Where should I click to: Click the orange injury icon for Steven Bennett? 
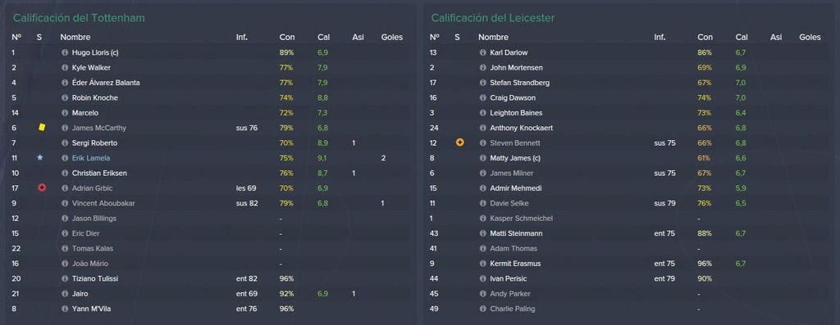459,142
